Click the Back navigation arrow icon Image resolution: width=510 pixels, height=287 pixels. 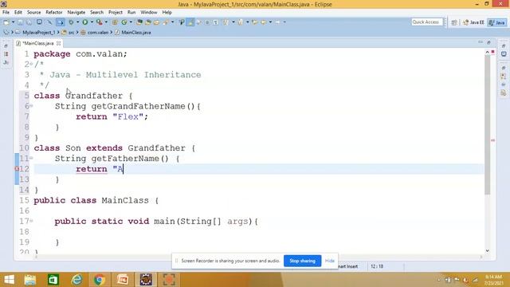click(x=264, y=22)
